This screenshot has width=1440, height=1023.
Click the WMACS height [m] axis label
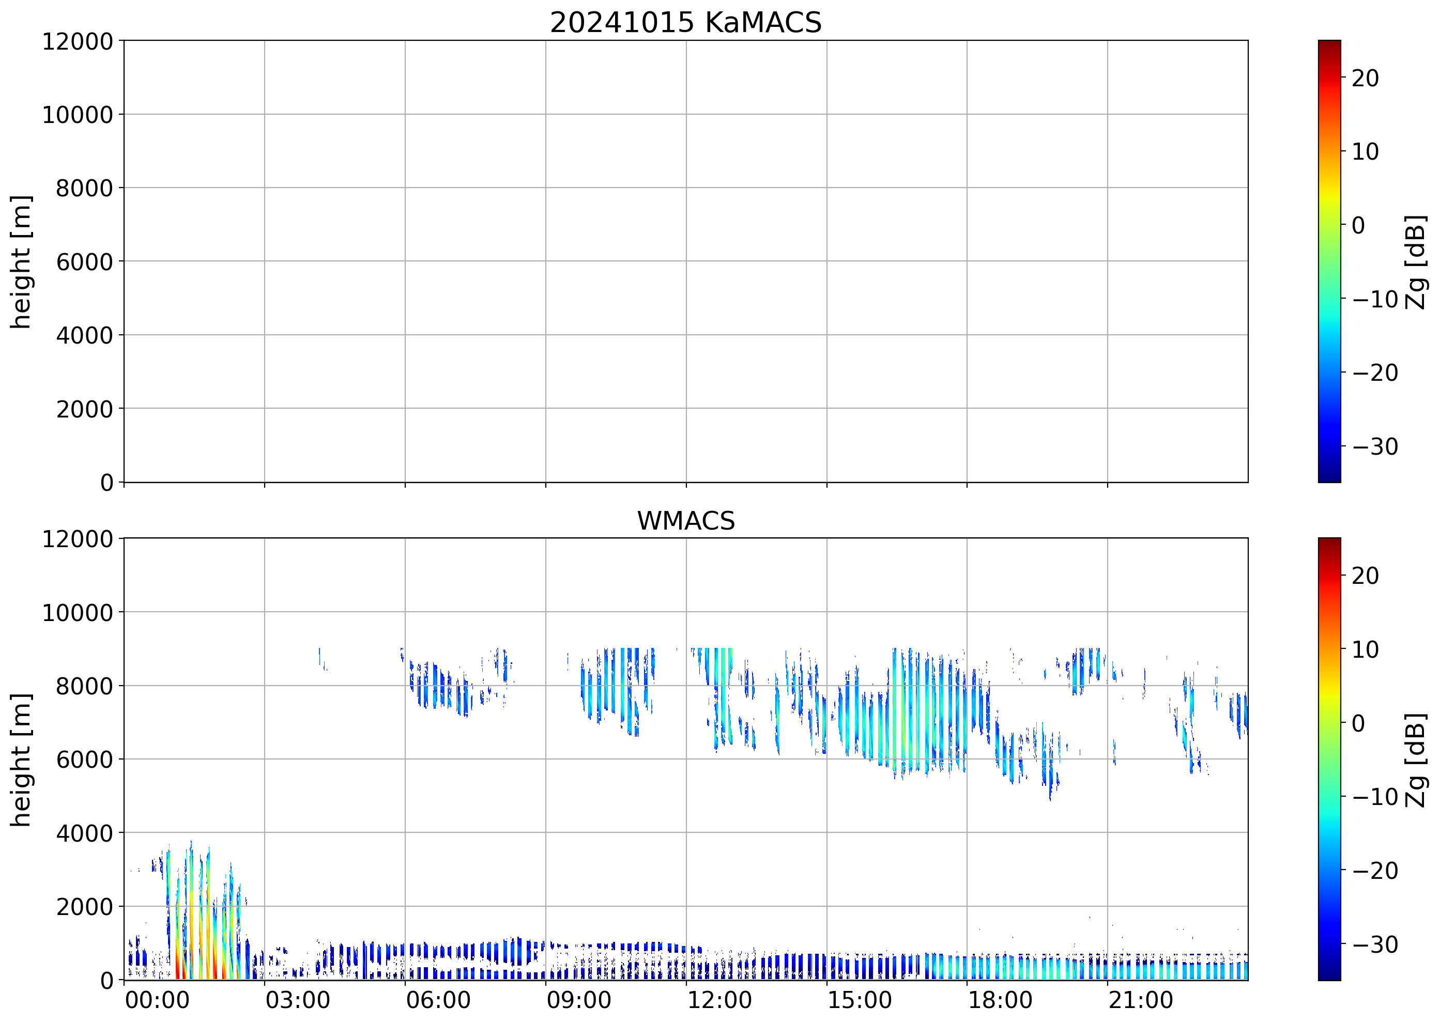(21, 760)
